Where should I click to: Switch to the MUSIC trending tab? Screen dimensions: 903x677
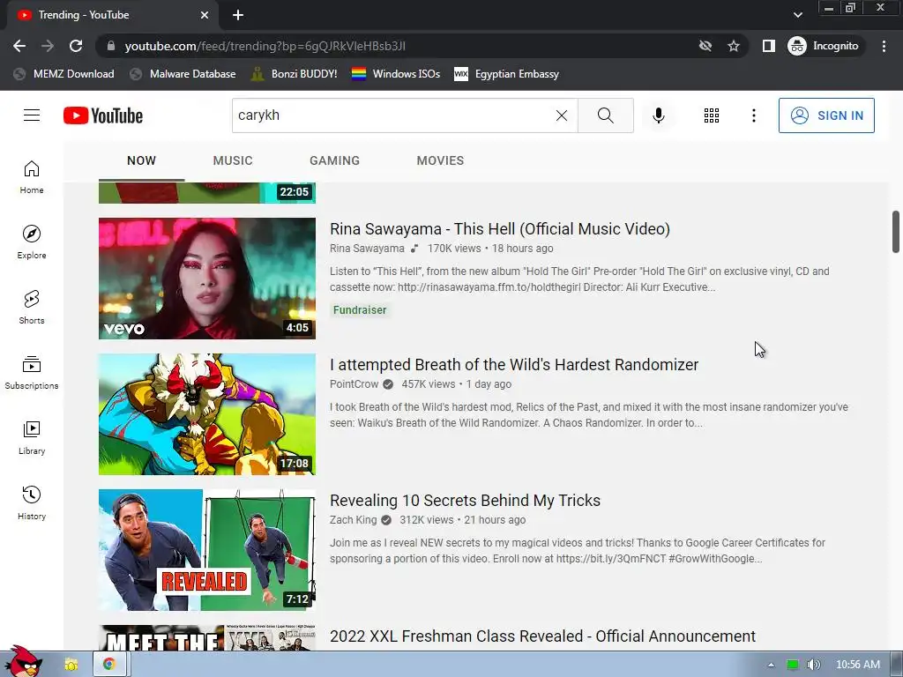[x=233, y=160]
